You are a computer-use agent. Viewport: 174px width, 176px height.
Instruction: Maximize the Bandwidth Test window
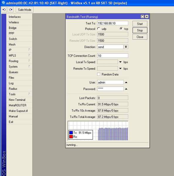pos(142,17)
